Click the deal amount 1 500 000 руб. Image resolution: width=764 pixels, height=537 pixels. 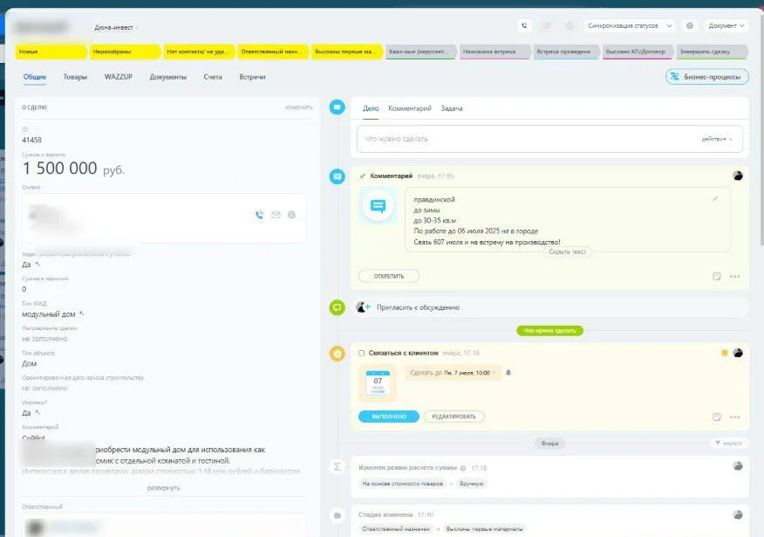point(73,169)
